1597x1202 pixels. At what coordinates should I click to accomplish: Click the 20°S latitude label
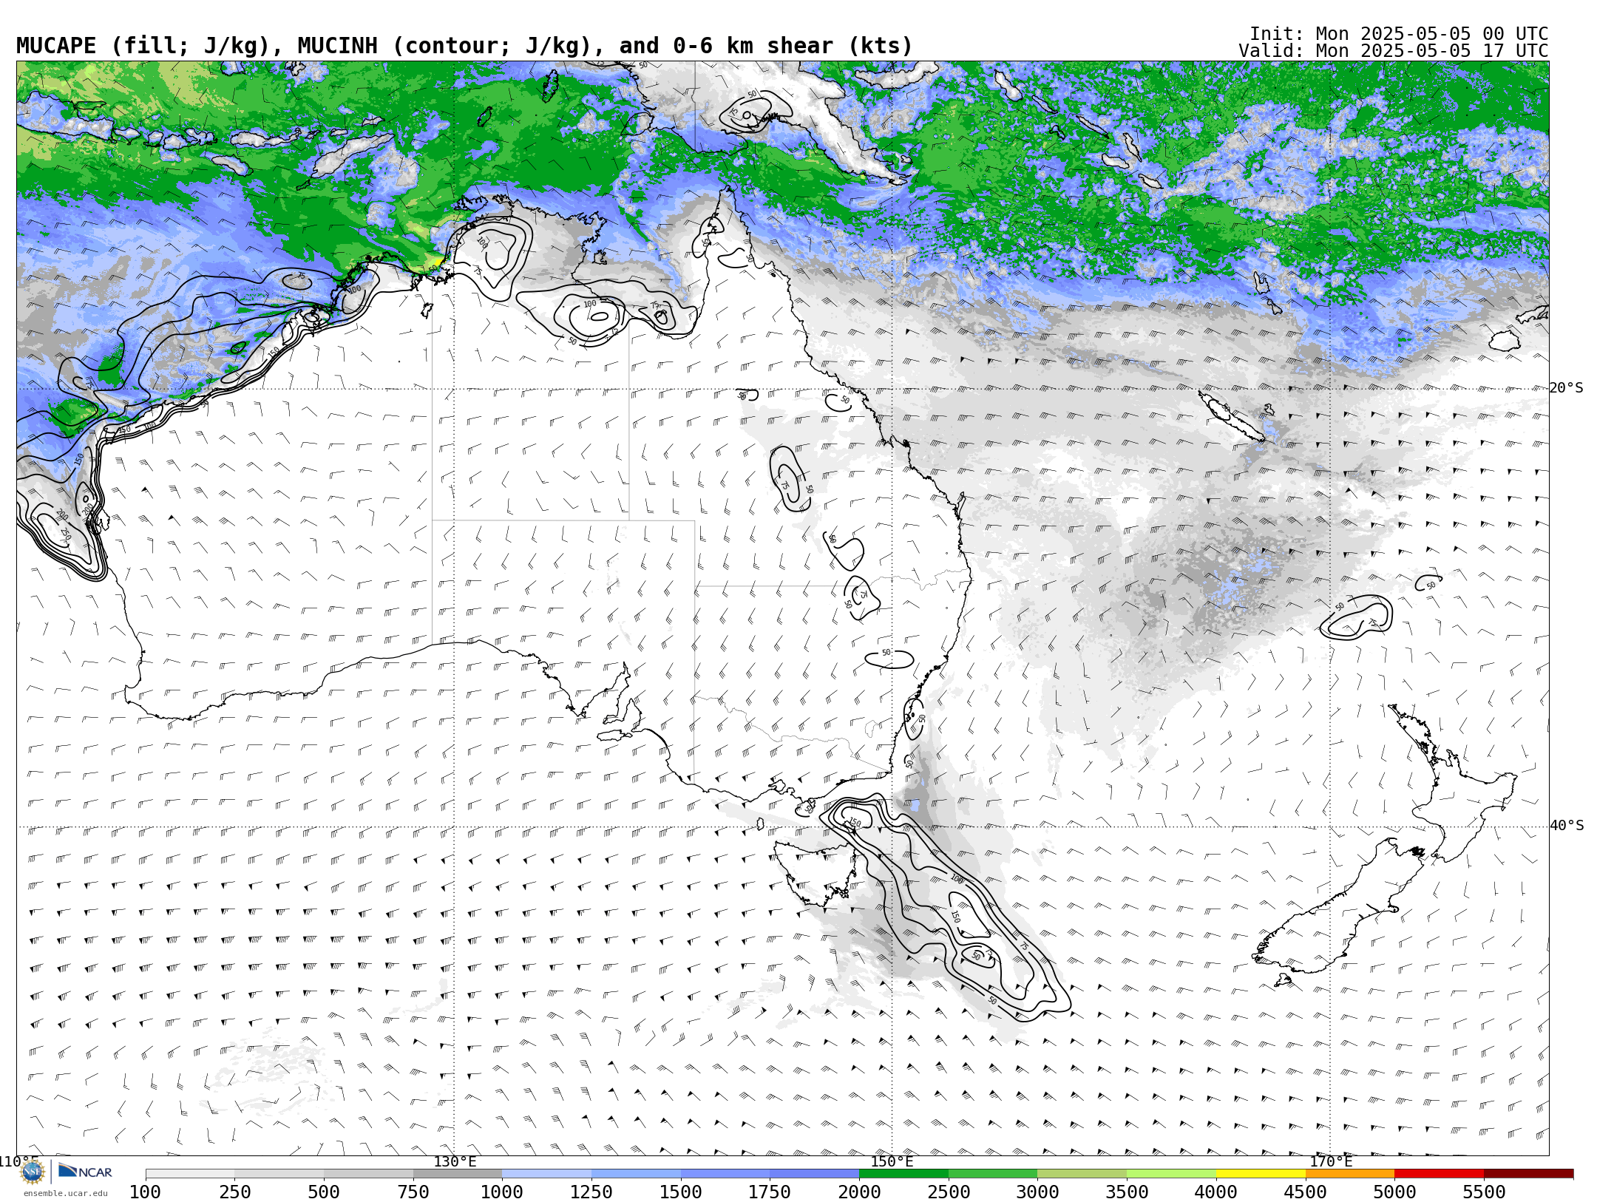(x=1567, y=388)
